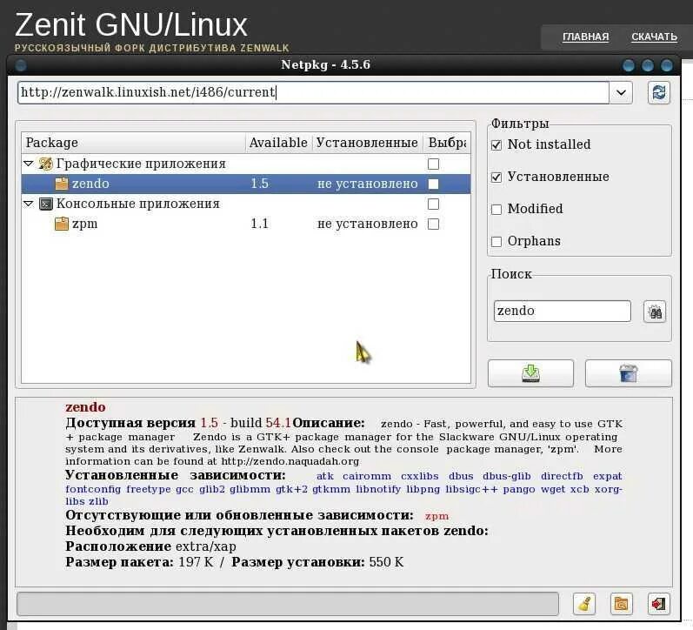This screenshot has width=693, height=630.
Task: Click the zendo package icon
Action: point(62,184)
